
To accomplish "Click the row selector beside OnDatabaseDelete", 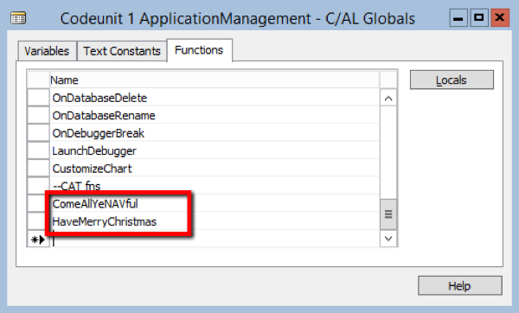I will (38, 98).
